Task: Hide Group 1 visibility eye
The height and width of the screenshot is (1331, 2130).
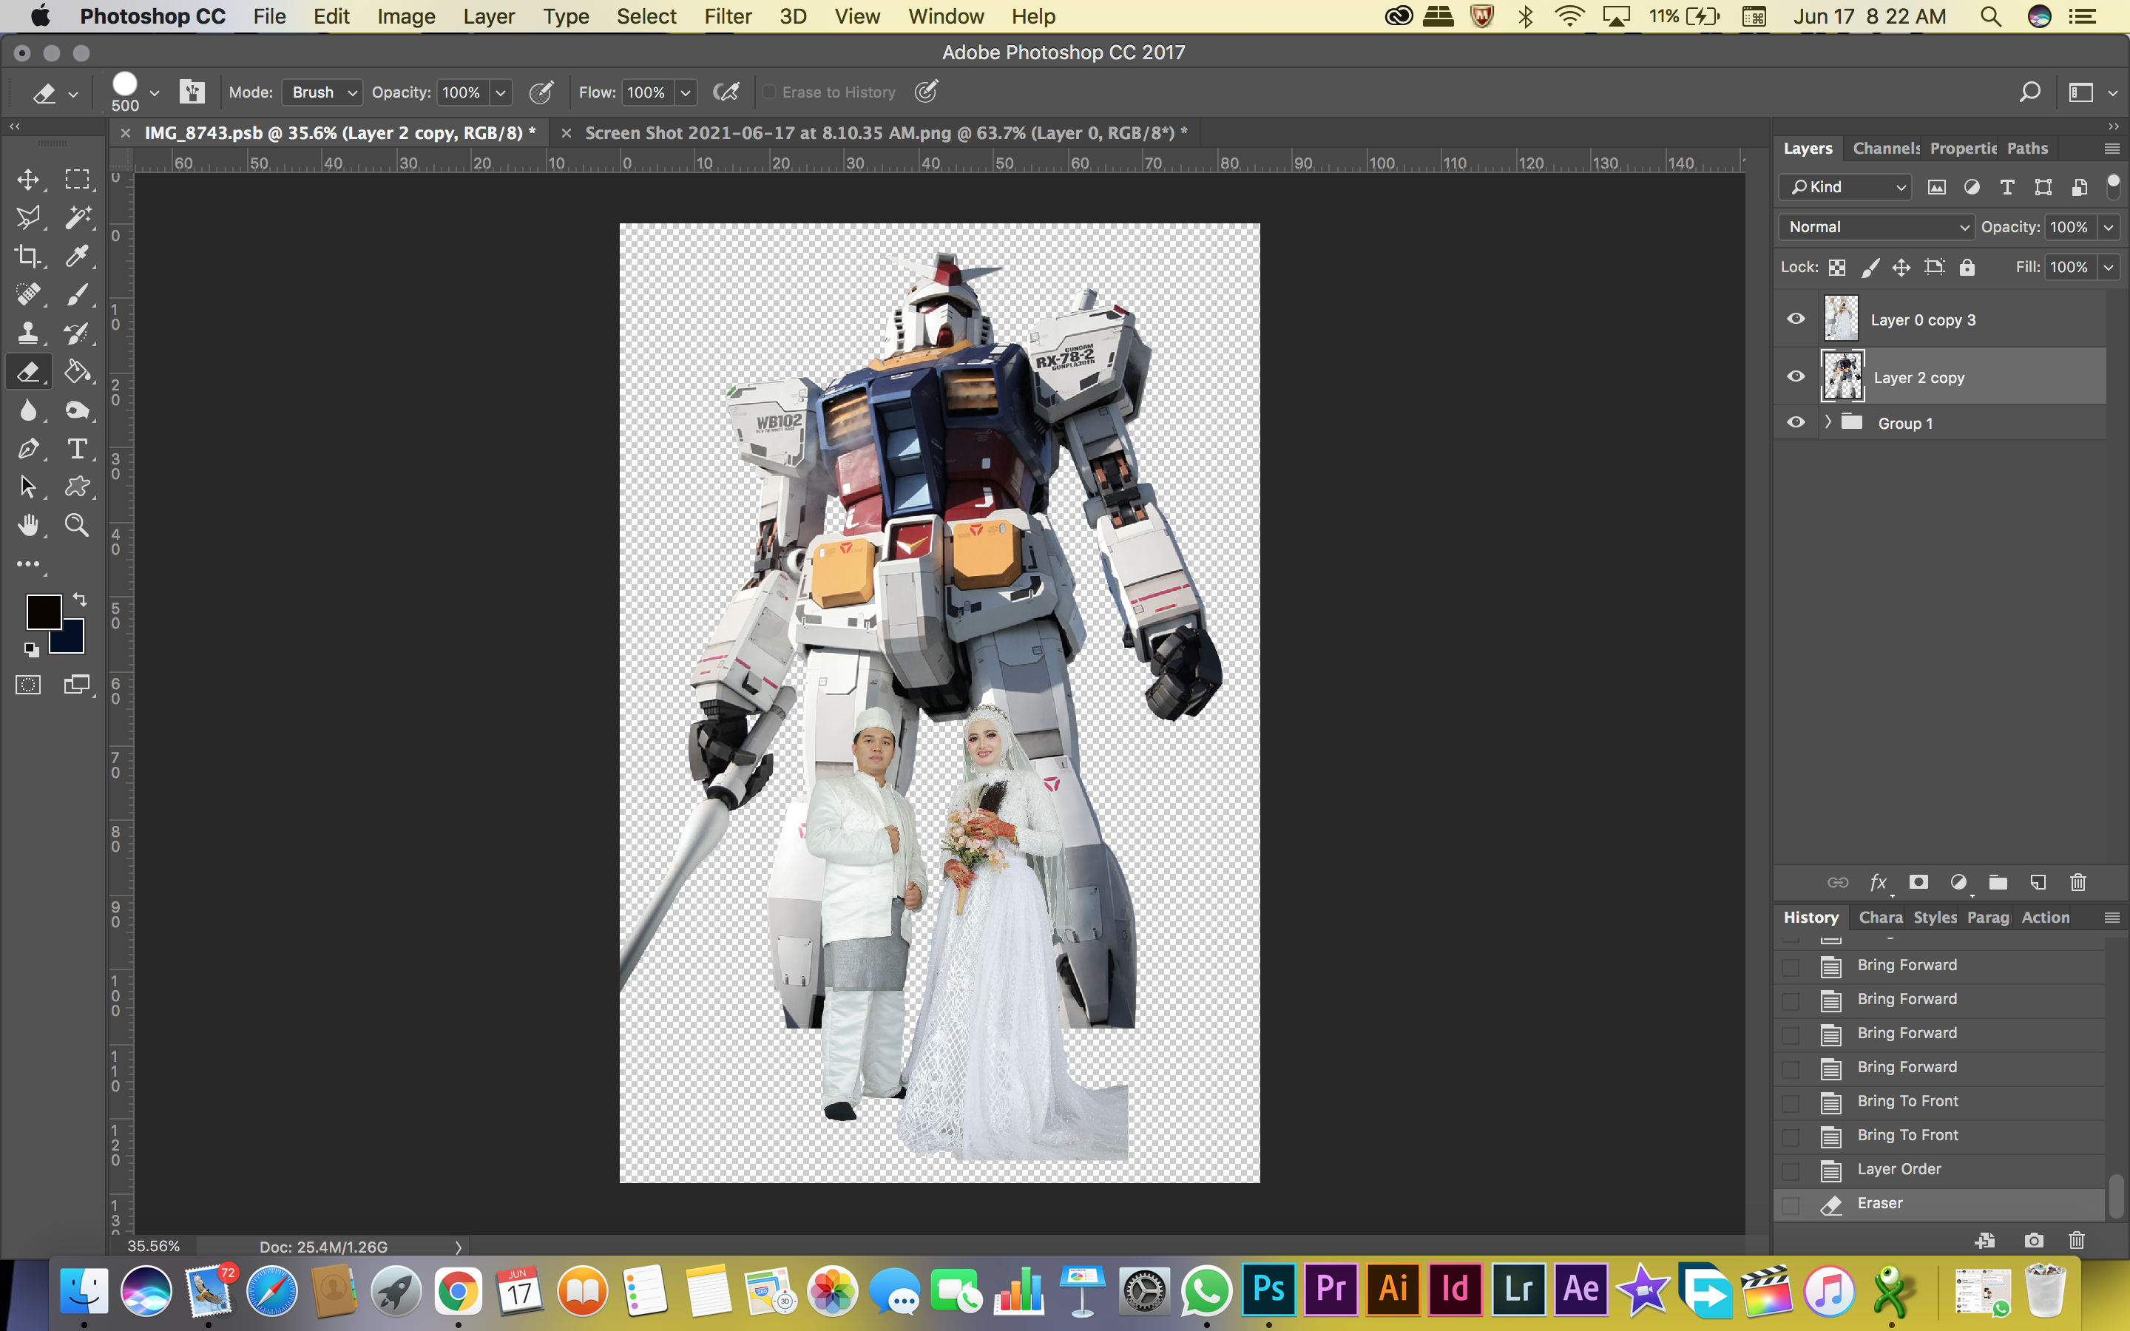Action: [x=1796, y=421]
